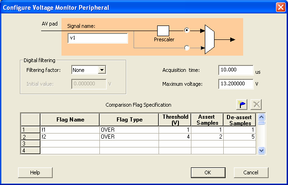Click the add new flag icon
Viewport: 288px width, 185px height.
241,104
